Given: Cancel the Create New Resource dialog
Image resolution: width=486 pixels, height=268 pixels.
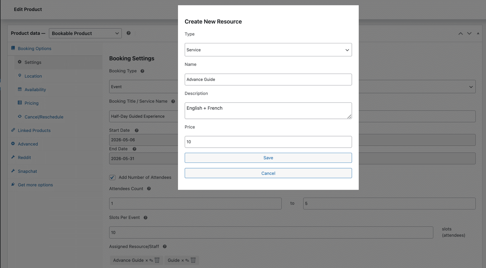Looking at the screenshot, I should (x=268, y=173).
